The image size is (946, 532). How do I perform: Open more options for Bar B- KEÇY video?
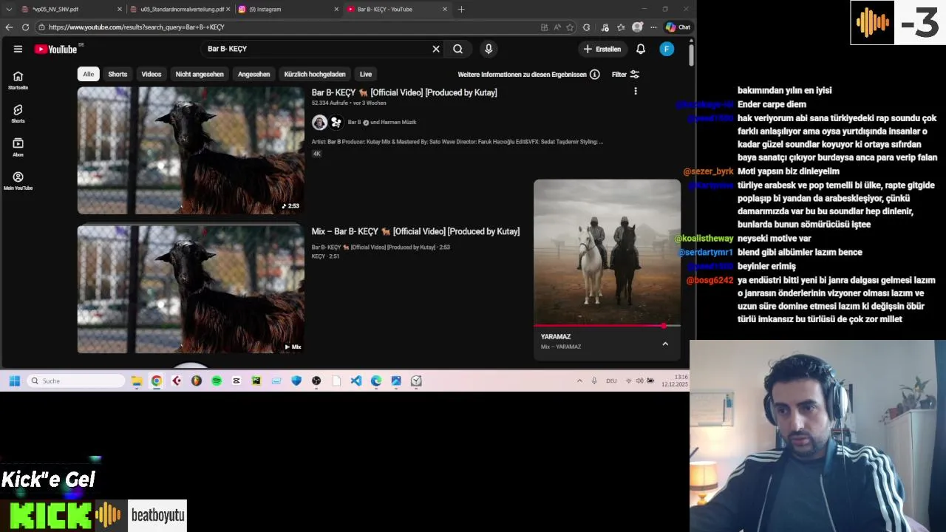click(x=636, y=91)
